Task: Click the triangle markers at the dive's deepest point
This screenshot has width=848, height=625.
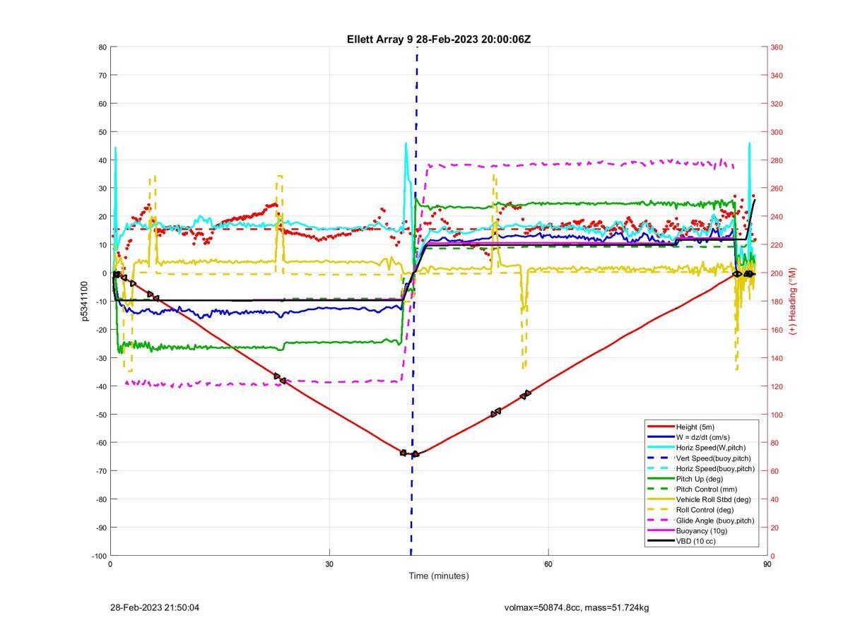Action: click(x=409, y=453)
